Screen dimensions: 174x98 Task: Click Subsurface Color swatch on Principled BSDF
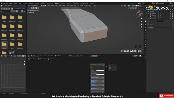pyautogui.click(x=100, y=75)
